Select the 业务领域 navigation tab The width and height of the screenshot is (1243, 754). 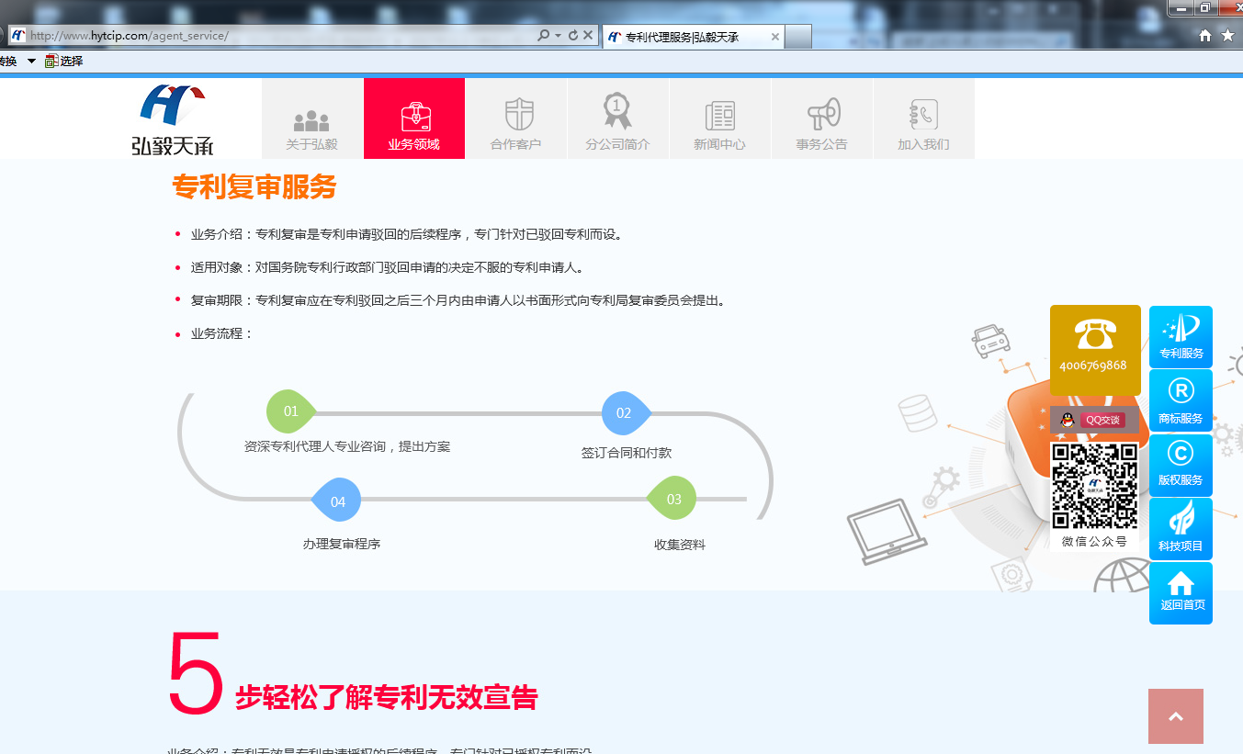413,119
